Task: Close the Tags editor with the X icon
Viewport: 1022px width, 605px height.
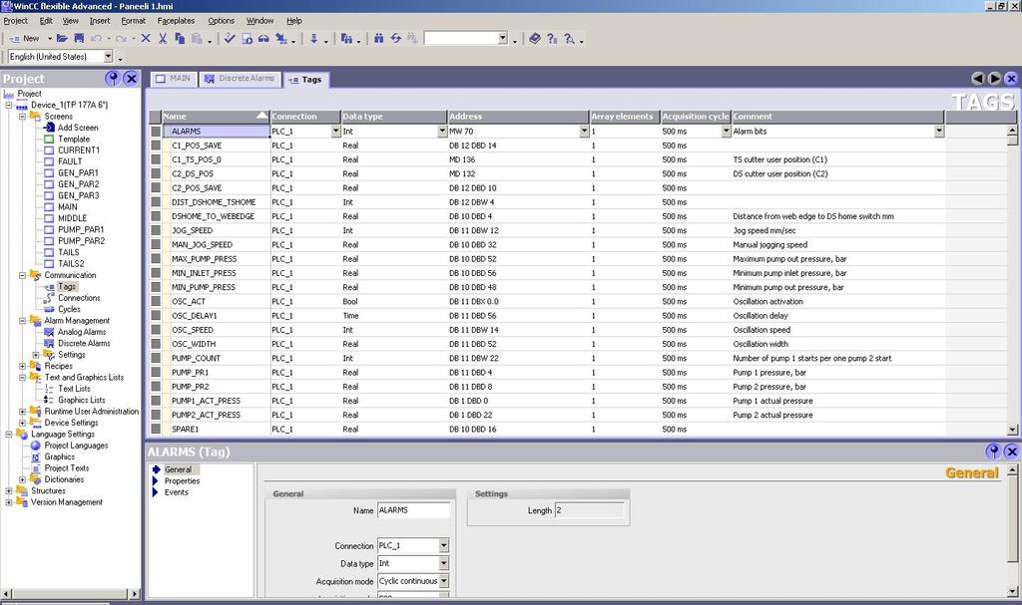Action: (1012, 79)
